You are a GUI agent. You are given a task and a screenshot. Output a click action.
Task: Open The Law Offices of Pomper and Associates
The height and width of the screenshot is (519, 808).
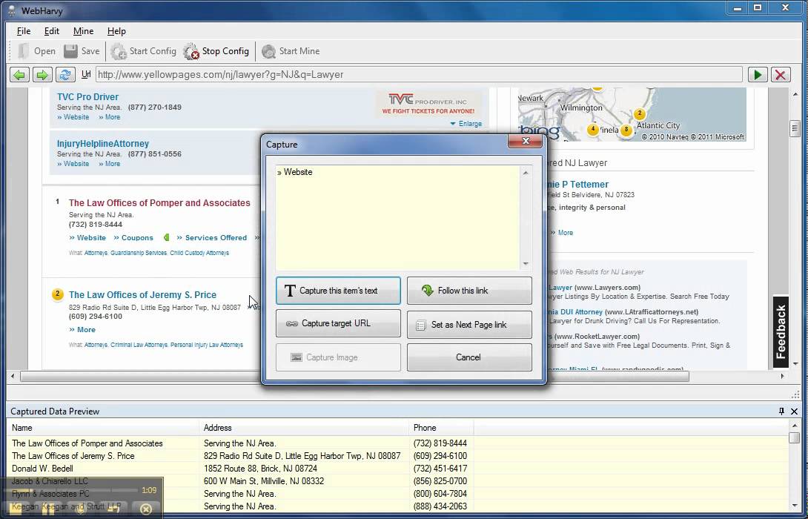tap(159, 203)
